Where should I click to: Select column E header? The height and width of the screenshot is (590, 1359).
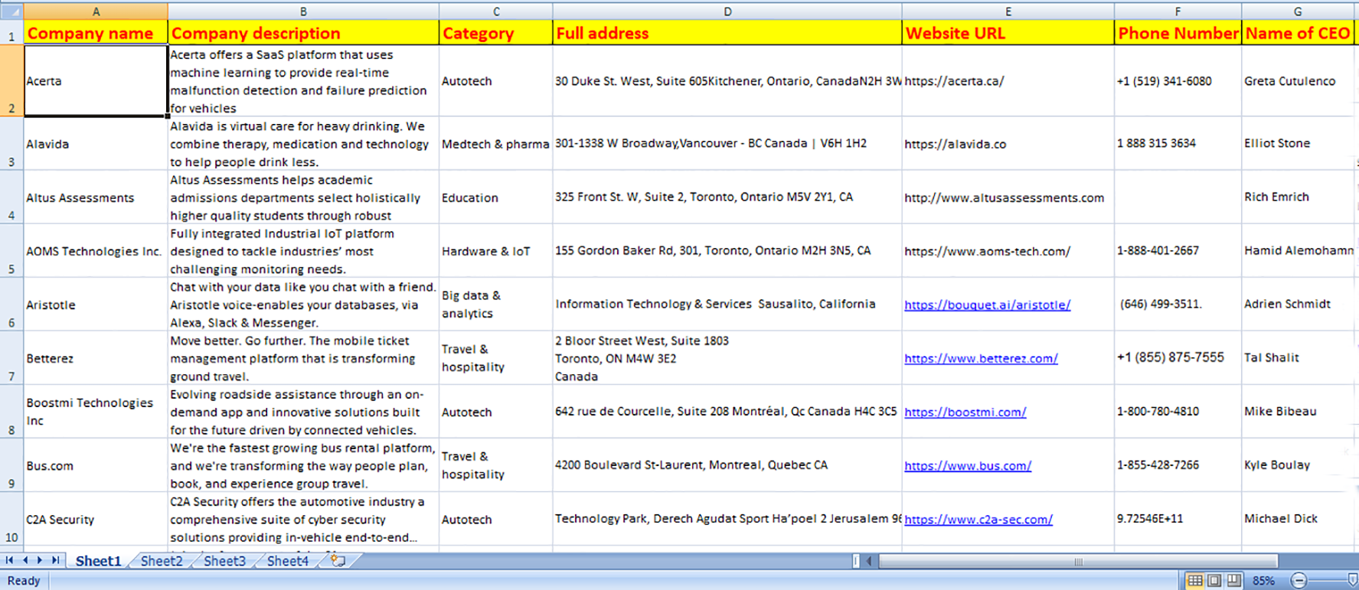coord(1008,11)
